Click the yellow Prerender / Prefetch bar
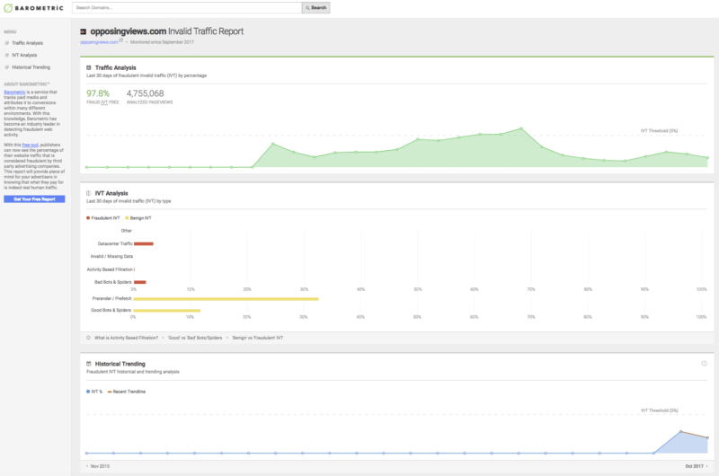Screen dimensions: 719x476 (x=226, y=299)
